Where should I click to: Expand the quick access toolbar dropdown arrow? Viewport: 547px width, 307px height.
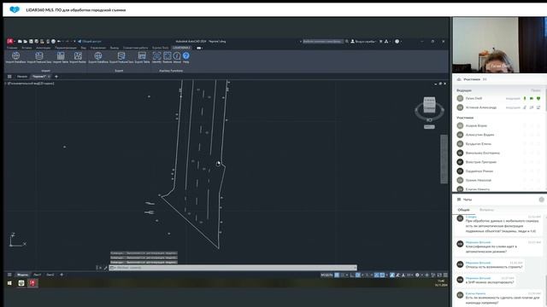click(x=74, y=42)
